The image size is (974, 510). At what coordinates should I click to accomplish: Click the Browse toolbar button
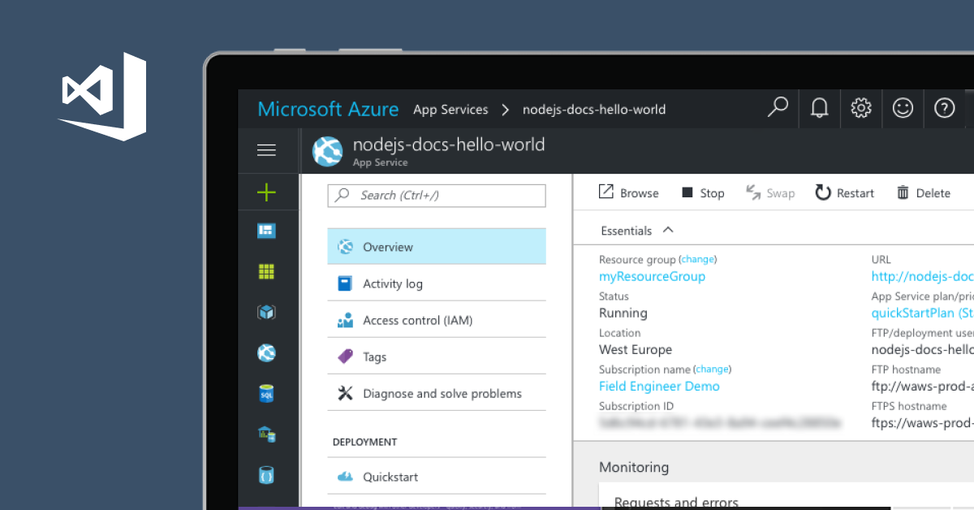coord(629,192)
